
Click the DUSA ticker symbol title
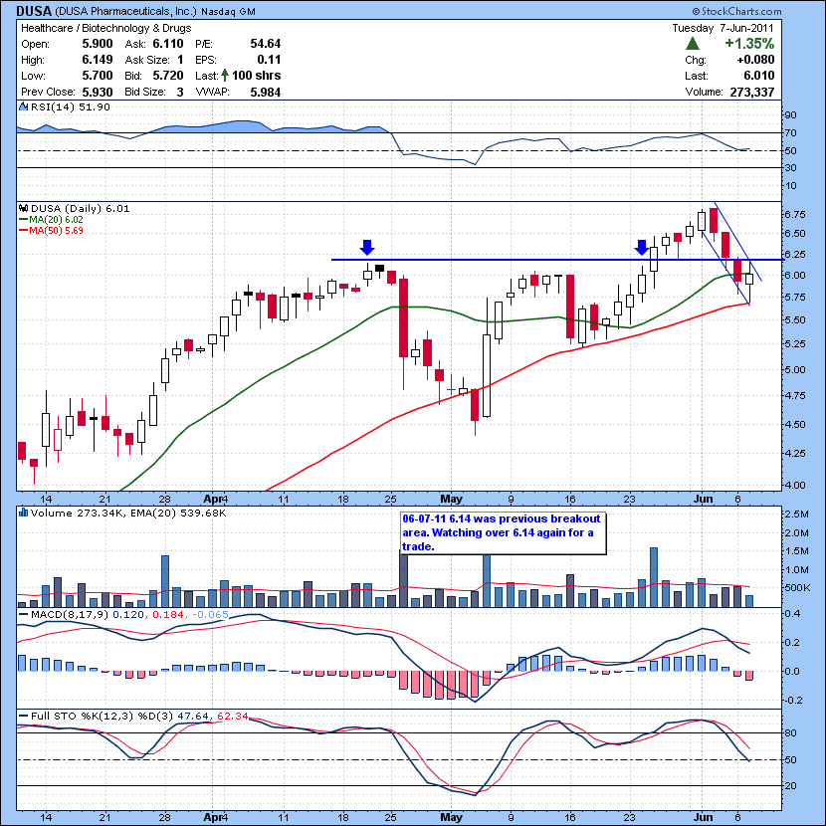pos(34,11)
